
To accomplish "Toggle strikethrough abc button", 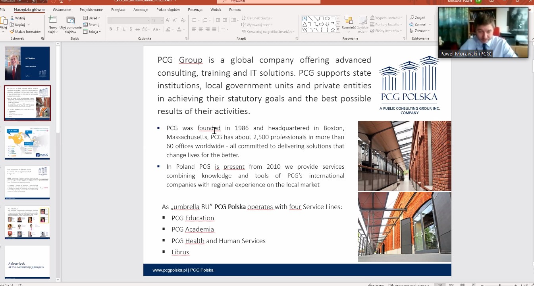I will tap(138, 29).
